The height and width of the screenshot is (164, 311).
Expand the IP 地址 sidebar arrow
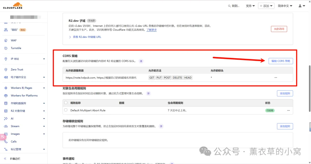point(44,59)
